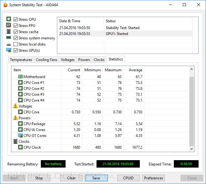Viewport: 206px width, 184px height.
Task: Click the CPU Package maximum value "7.14"
Action: [x=118, y=124]
